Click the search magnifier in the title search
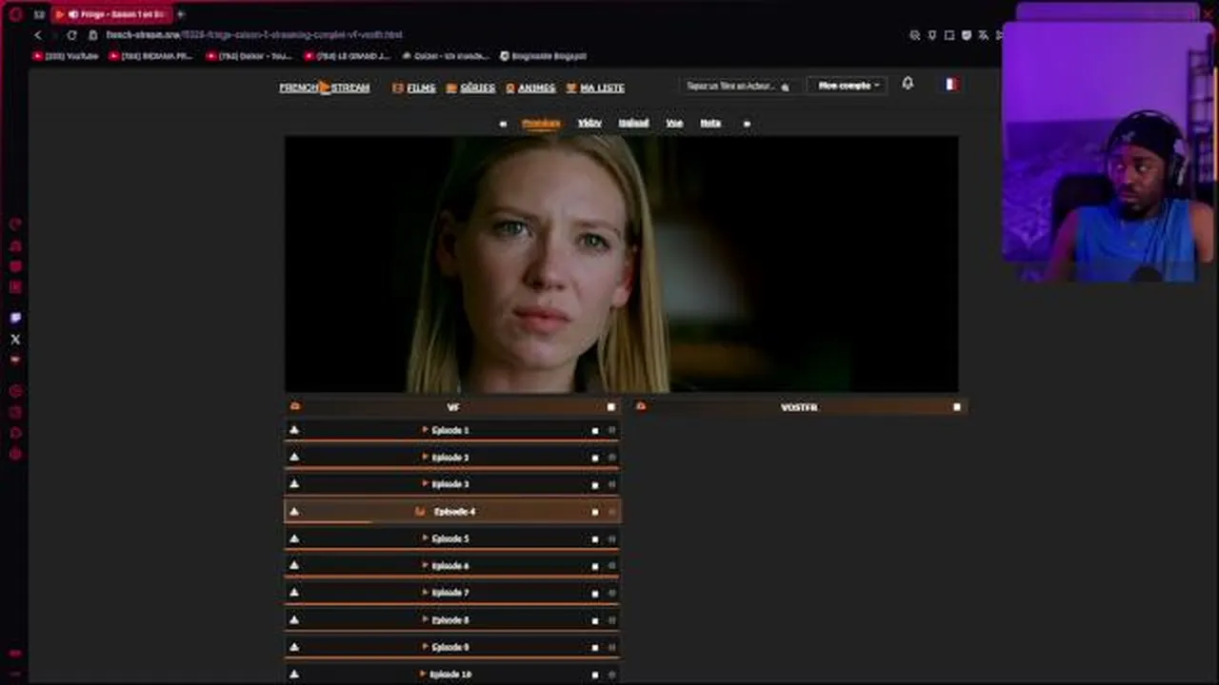This screenshot has height=685, width=1219. click(x=785, y=87)
